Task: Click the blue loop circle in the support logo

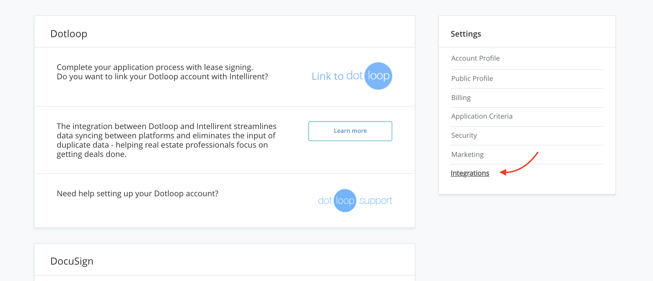Action: click(345, 201)
